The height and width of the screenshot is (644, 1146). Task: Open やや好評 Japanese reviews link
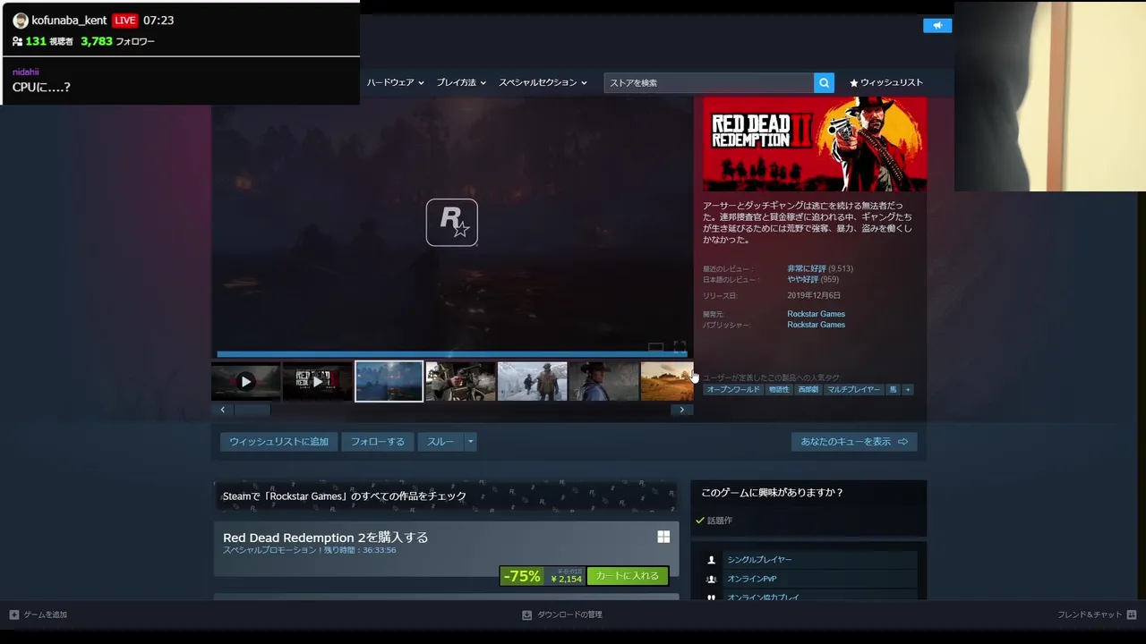point(803,279)
